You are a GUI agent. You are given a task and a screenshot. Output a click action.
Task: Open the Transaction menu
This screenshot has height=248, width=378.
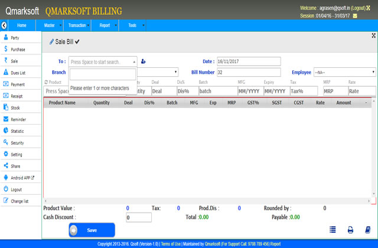pyautogui.click(x=77, y=25)
